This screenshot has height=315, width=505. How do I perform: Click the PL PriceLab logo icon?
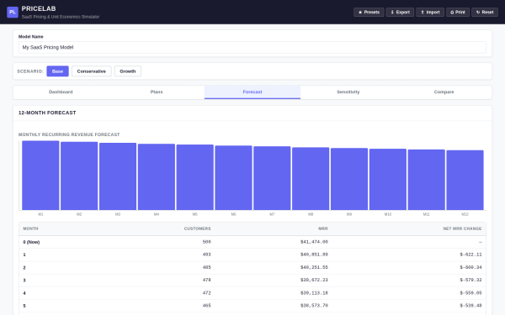13,13
